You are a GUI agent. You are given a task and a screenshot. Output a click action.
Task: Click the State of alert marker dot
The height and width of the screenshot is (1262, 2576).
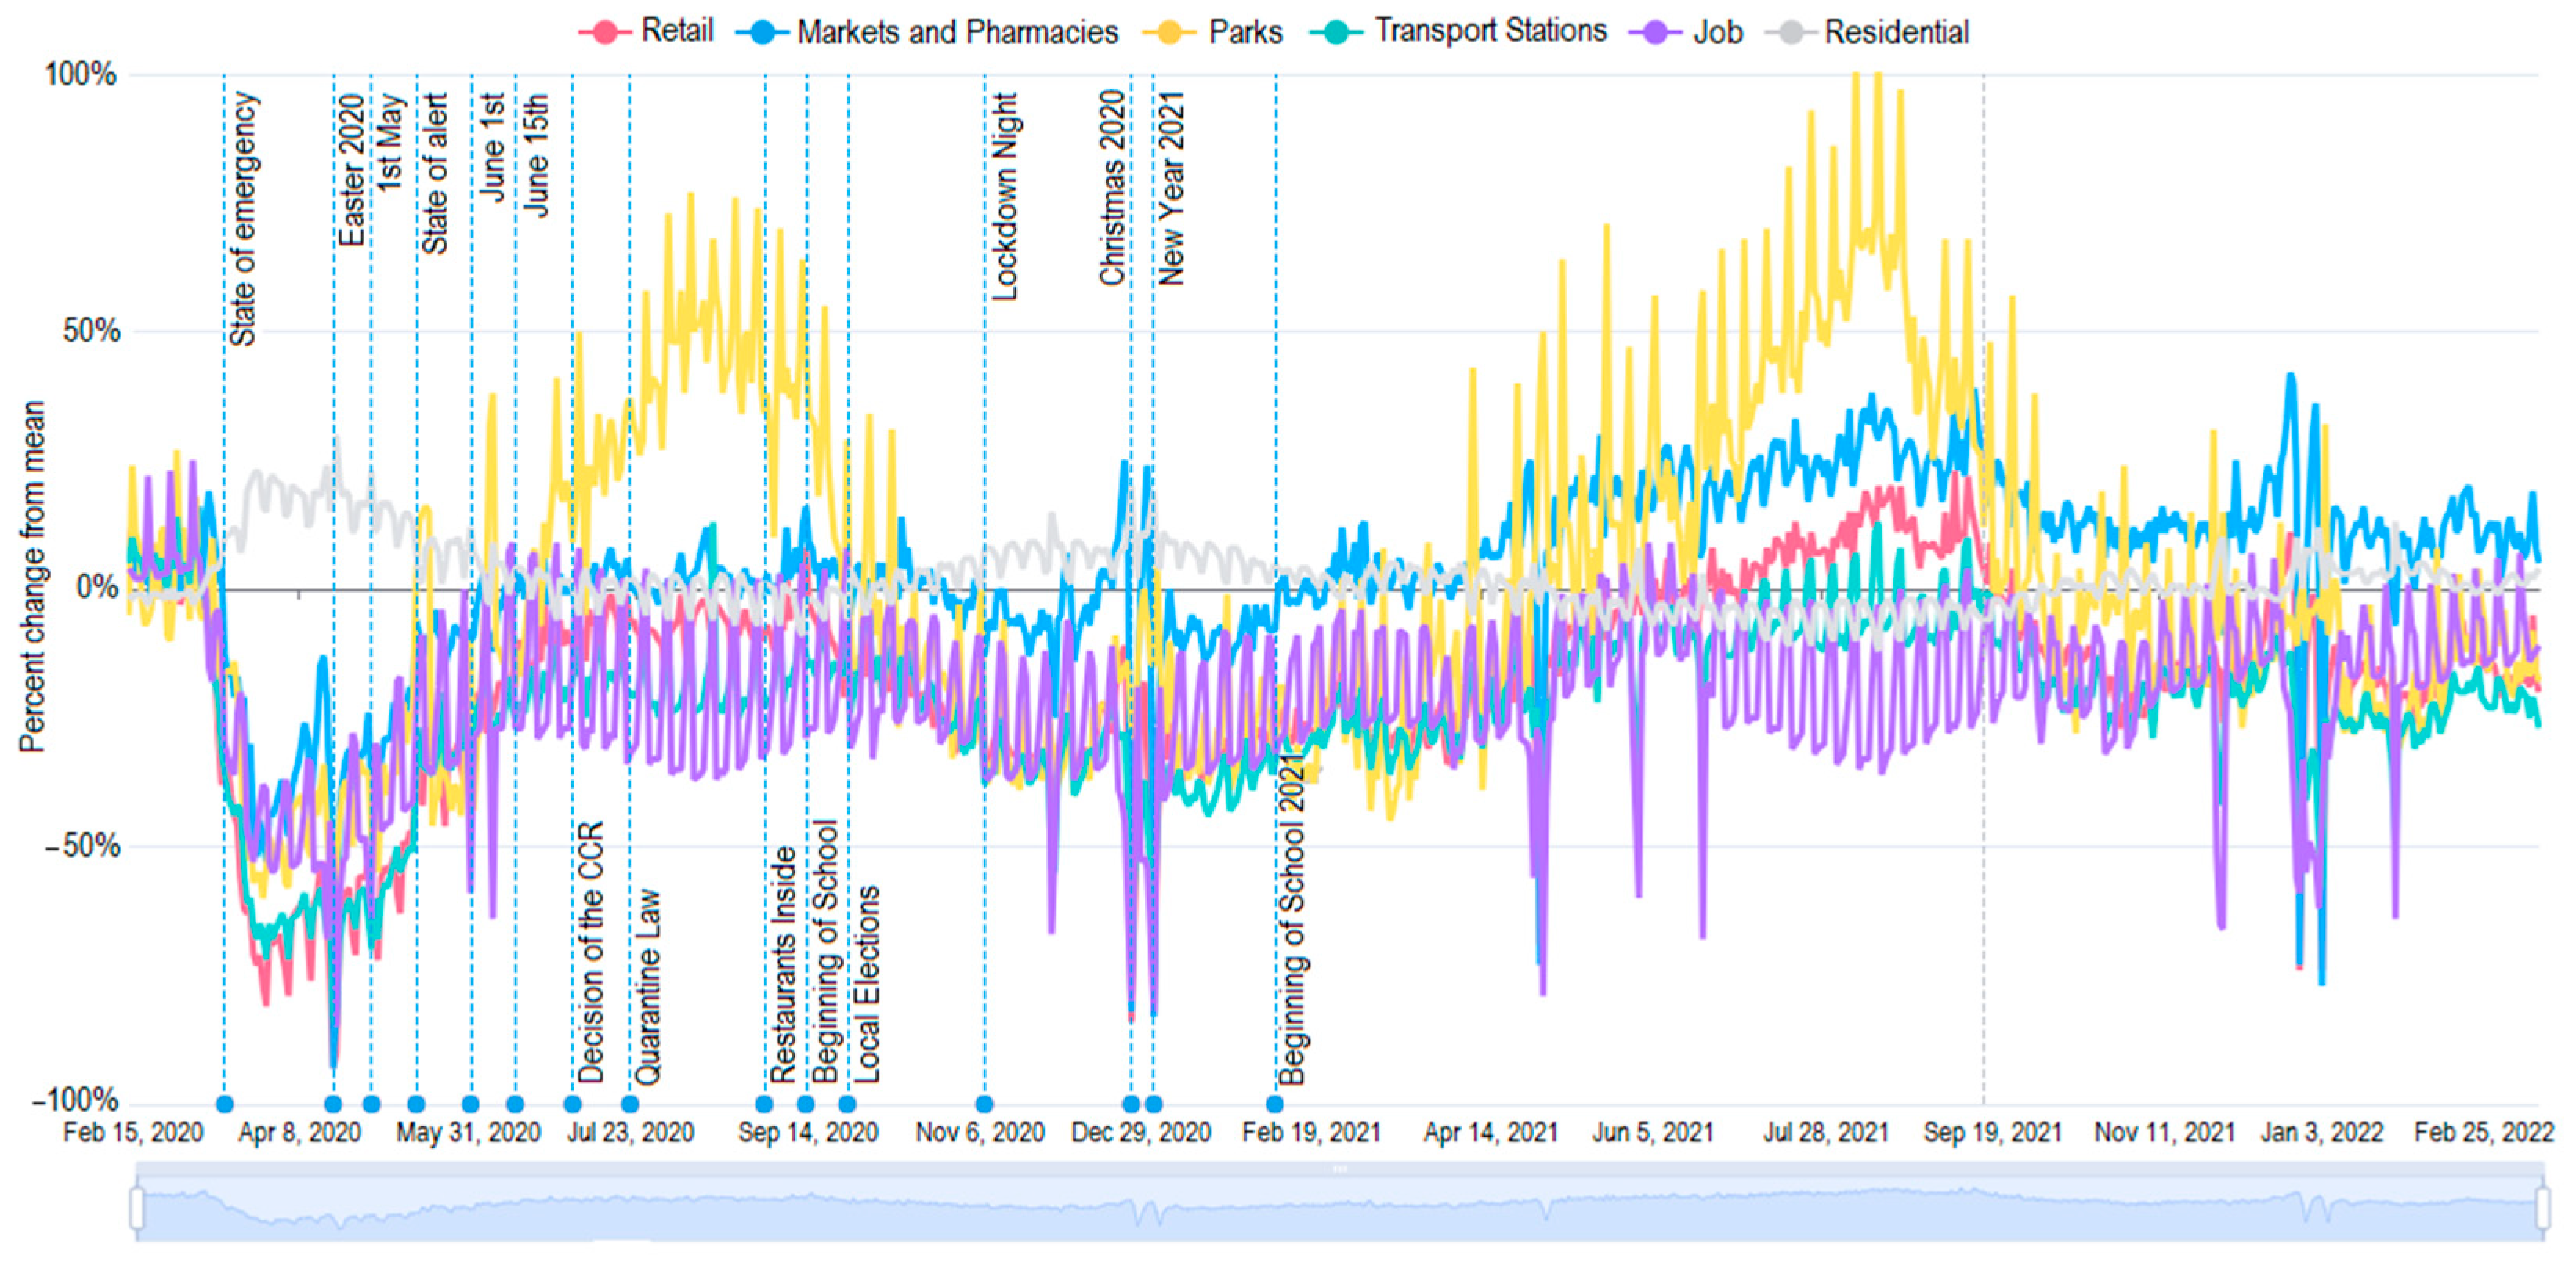pyautogui.click(x=416, y=1104)
